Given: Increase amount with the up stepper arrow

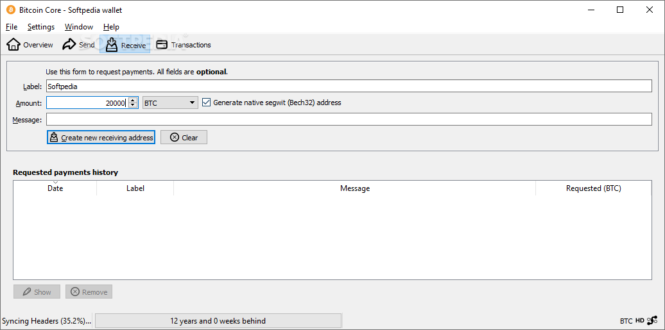Looking at the screenshot, I should point(133,100).
